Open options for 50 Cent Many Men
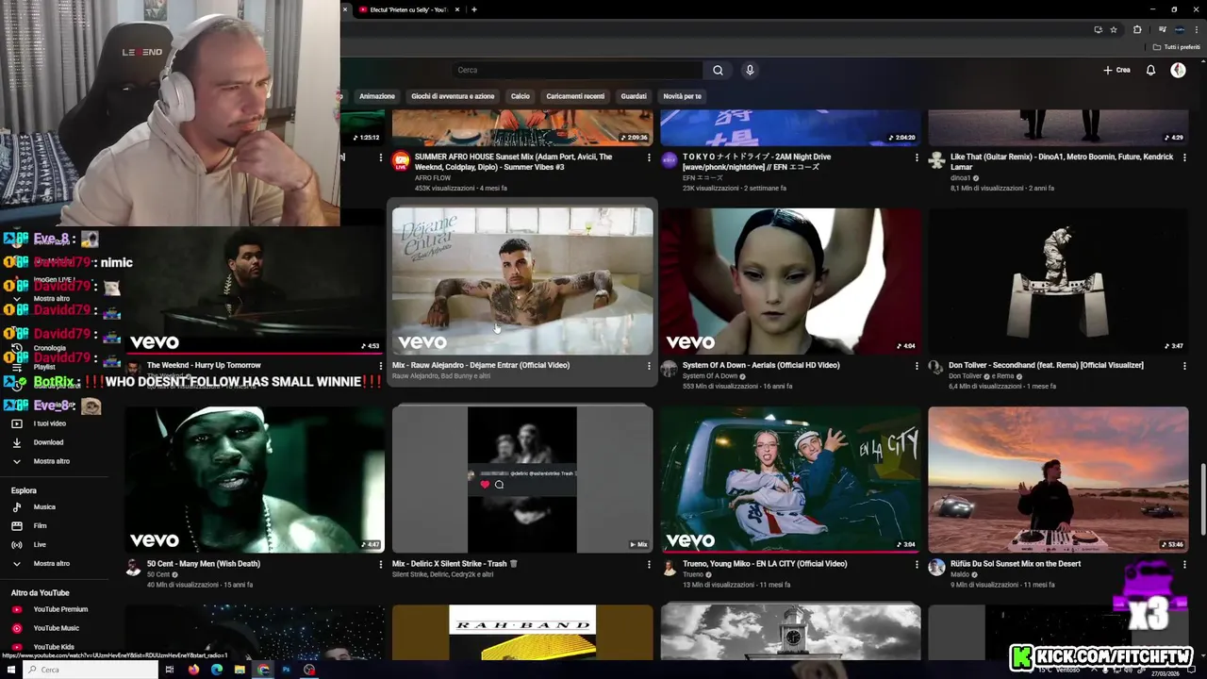1207x679 pixels. [381, 564]
